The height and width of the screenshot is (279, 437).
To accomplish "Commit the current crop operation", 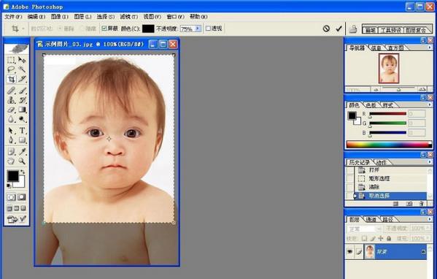I will [339, 28].
